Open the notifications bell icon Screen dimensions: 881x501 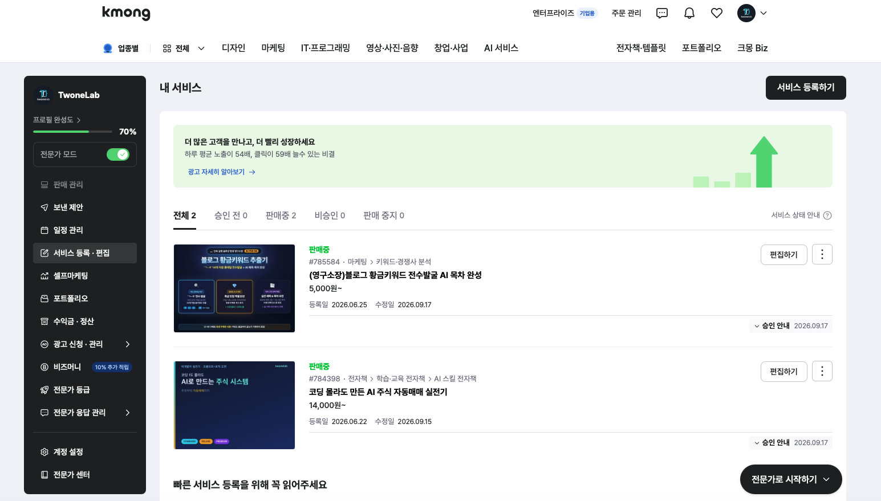click(689, 13)
